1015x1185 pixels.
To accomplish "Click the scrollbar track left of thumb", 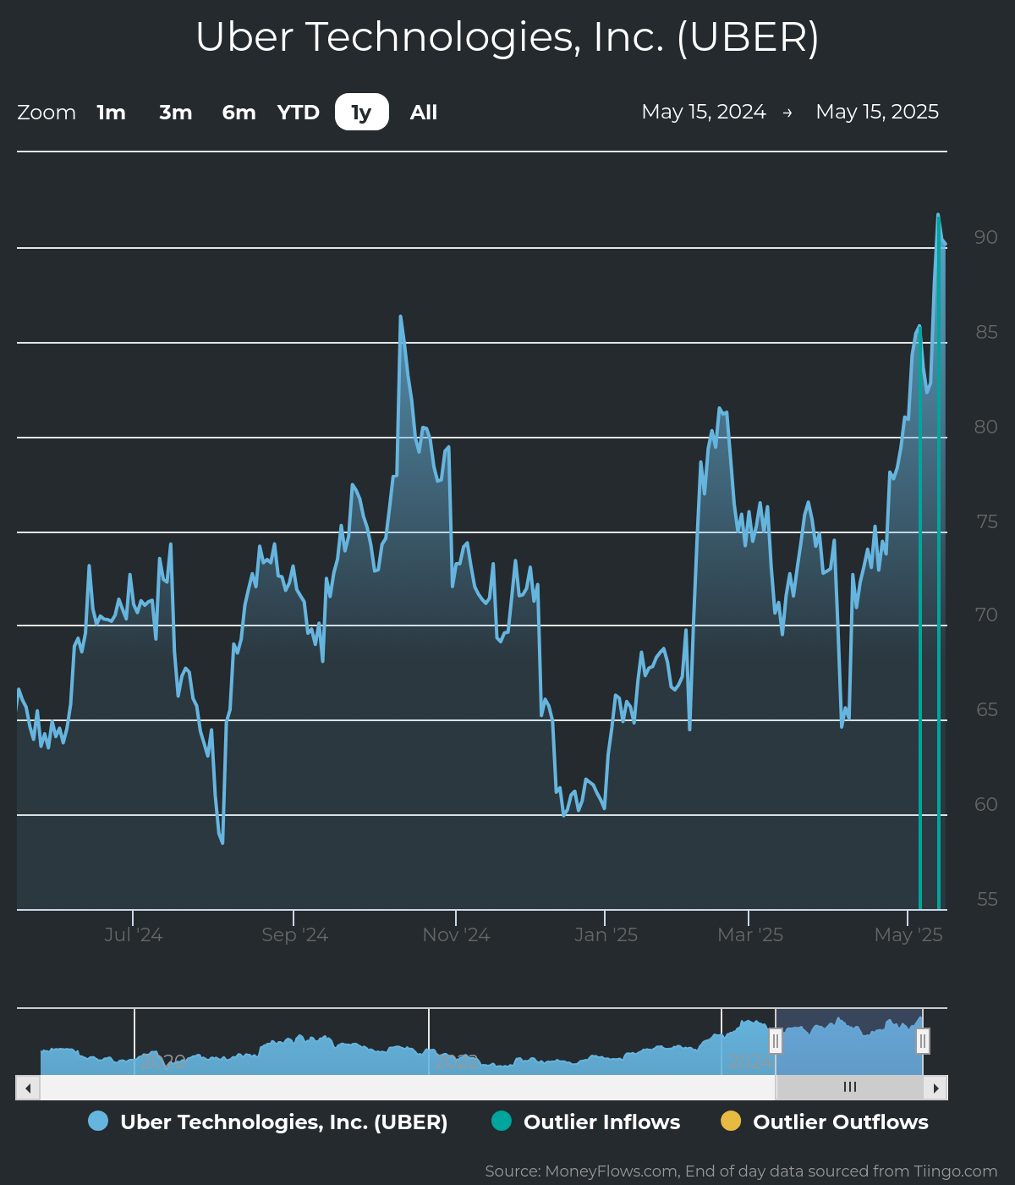I will (408, 1088).
